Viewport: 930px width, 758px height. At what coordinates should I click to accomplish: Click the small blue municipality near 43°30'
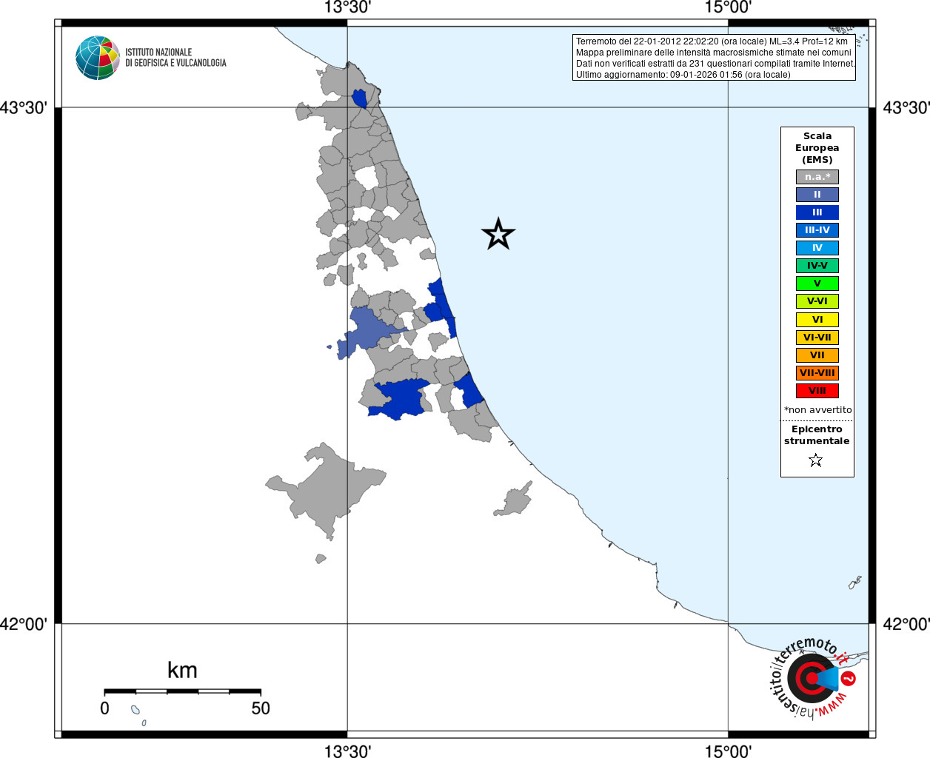tap(360, 98)
